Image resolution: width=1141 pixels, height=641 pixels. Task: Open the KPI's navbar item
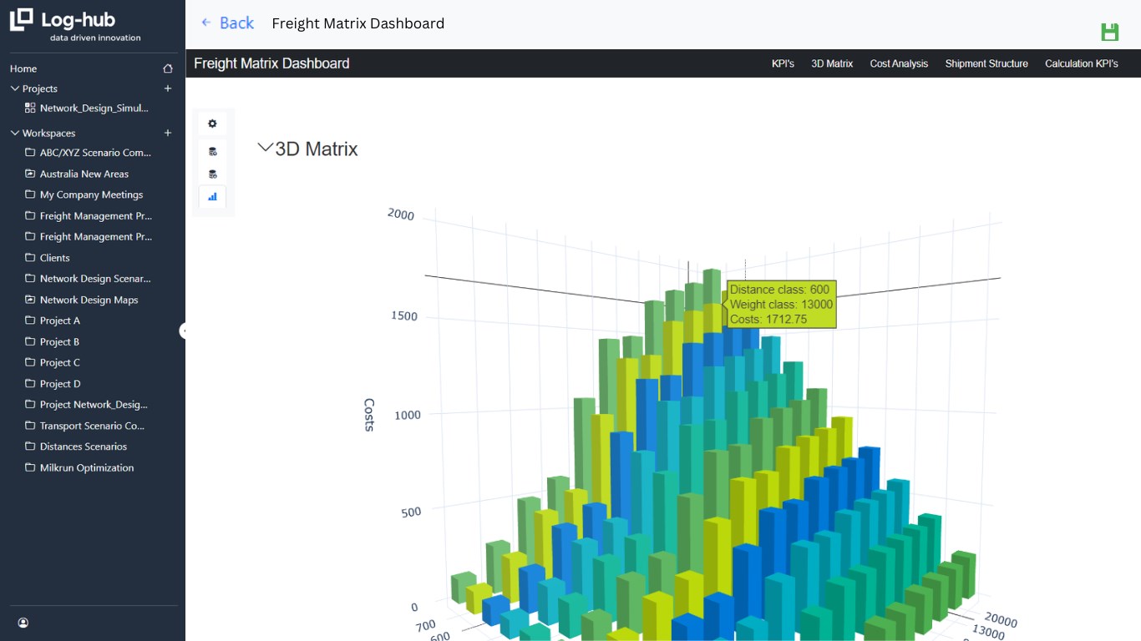[x=783, y=63]
